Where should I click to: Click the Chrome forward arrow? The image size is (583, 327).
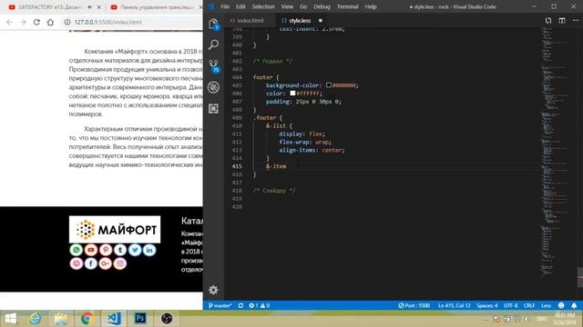(23, 22)
